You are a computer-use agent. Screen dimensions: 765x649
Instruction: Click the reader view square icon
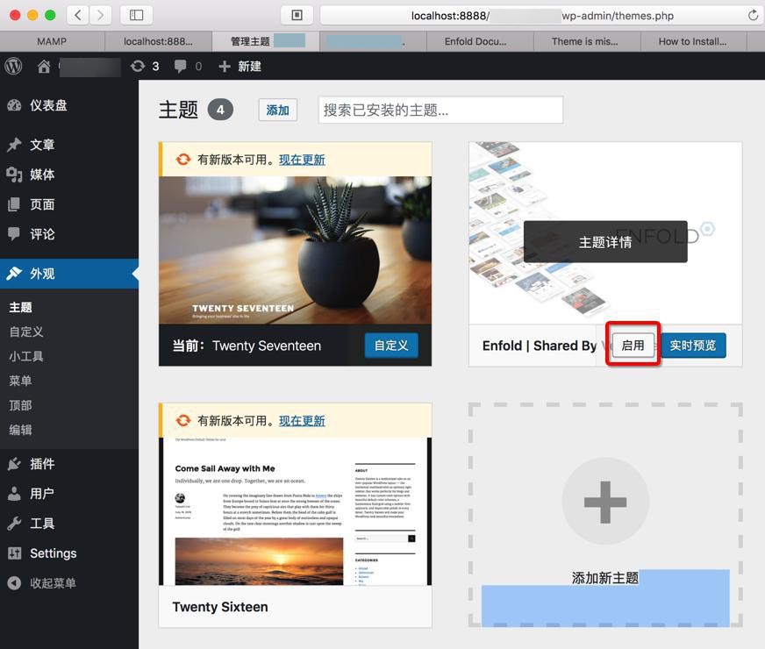coord(297,15)
